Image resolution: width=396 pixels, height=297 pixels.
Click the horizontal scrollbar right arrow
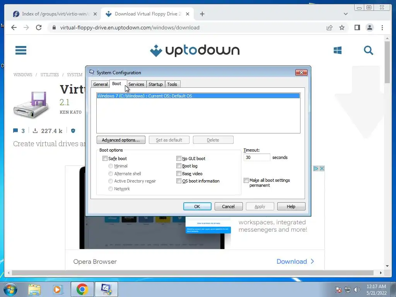(381, 273)
